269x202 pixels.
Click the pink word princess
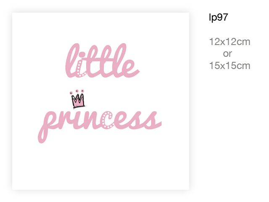click(x=100, y=127)
